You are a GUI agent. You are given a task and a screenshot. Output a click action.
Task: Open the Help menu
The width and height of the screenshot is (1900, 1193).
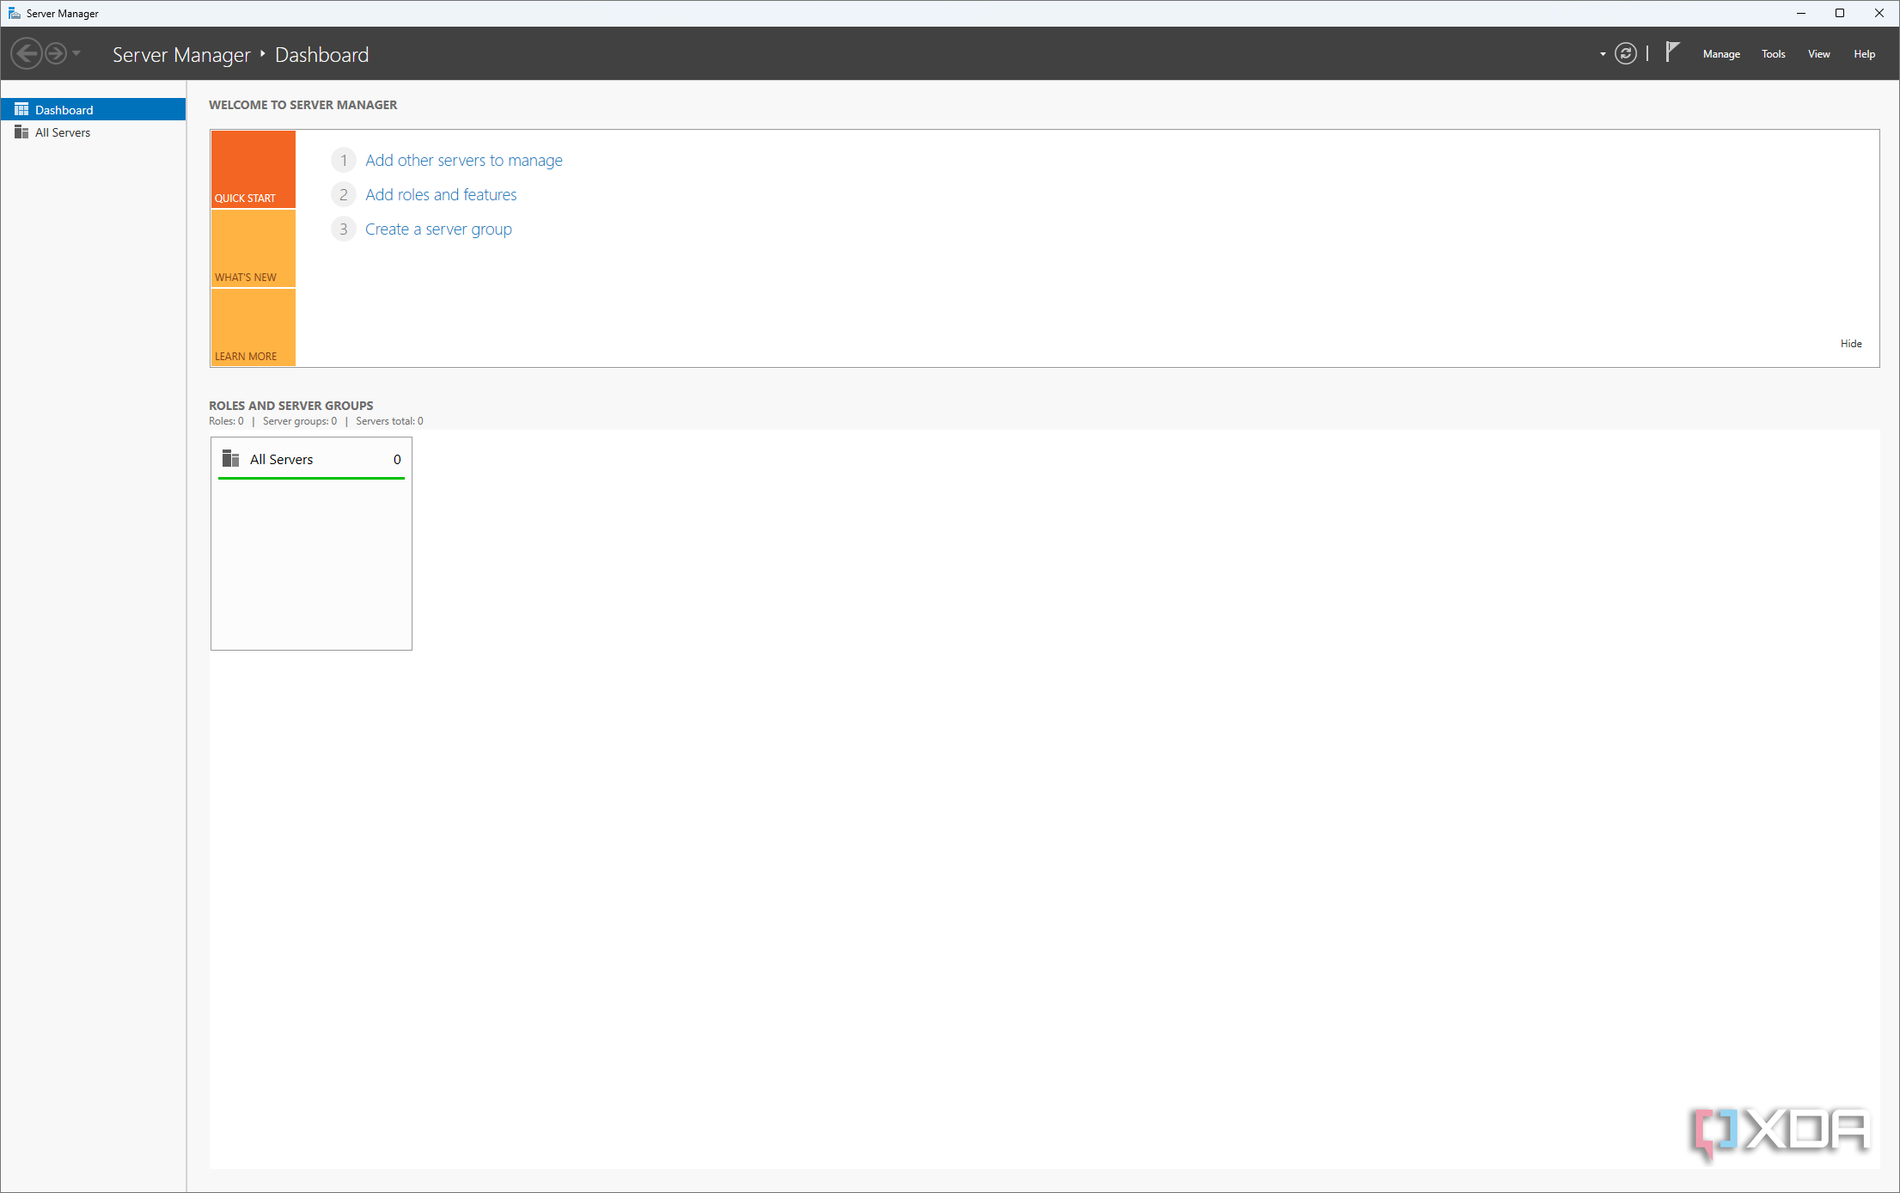(x=1864, y=54)
